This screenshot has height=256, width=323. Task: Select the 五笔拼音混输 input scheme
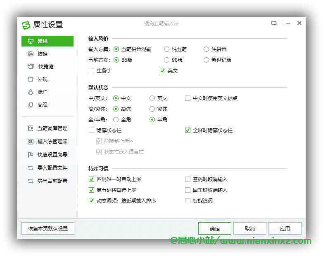[116, 49]
